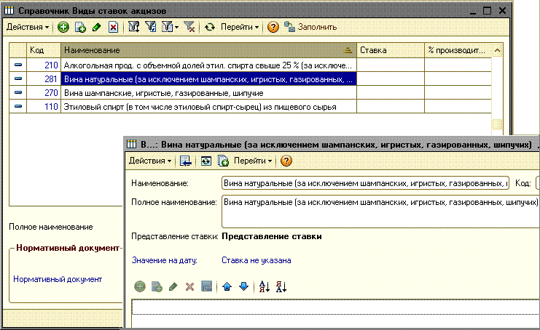Click Ставка не указана link
The height and width of the screenshot is (330, 540).
(x=257, y=260)
